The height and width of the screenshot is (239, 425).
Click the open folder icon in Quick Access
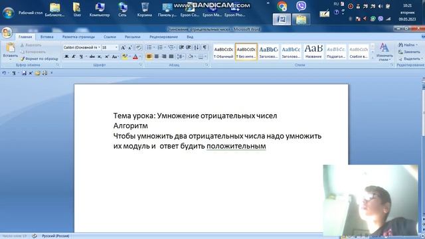tap(37, 73)
